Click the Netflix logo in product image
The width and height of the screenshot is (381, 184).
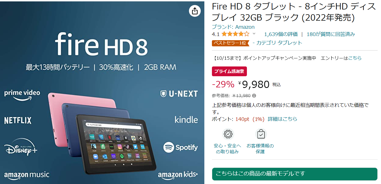pos(18,121)
